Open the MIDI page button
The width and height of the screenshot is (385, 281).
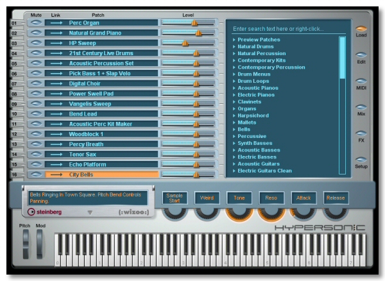[x=361, y=81]
